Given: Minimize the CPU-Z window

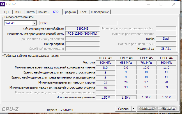Looking at the screenshot, I should click(x=148, y=4).
